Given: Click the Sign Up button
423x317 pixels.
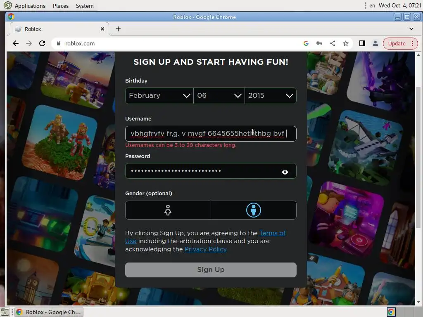Looking at the screenshot, I should (x=211, y=270).
